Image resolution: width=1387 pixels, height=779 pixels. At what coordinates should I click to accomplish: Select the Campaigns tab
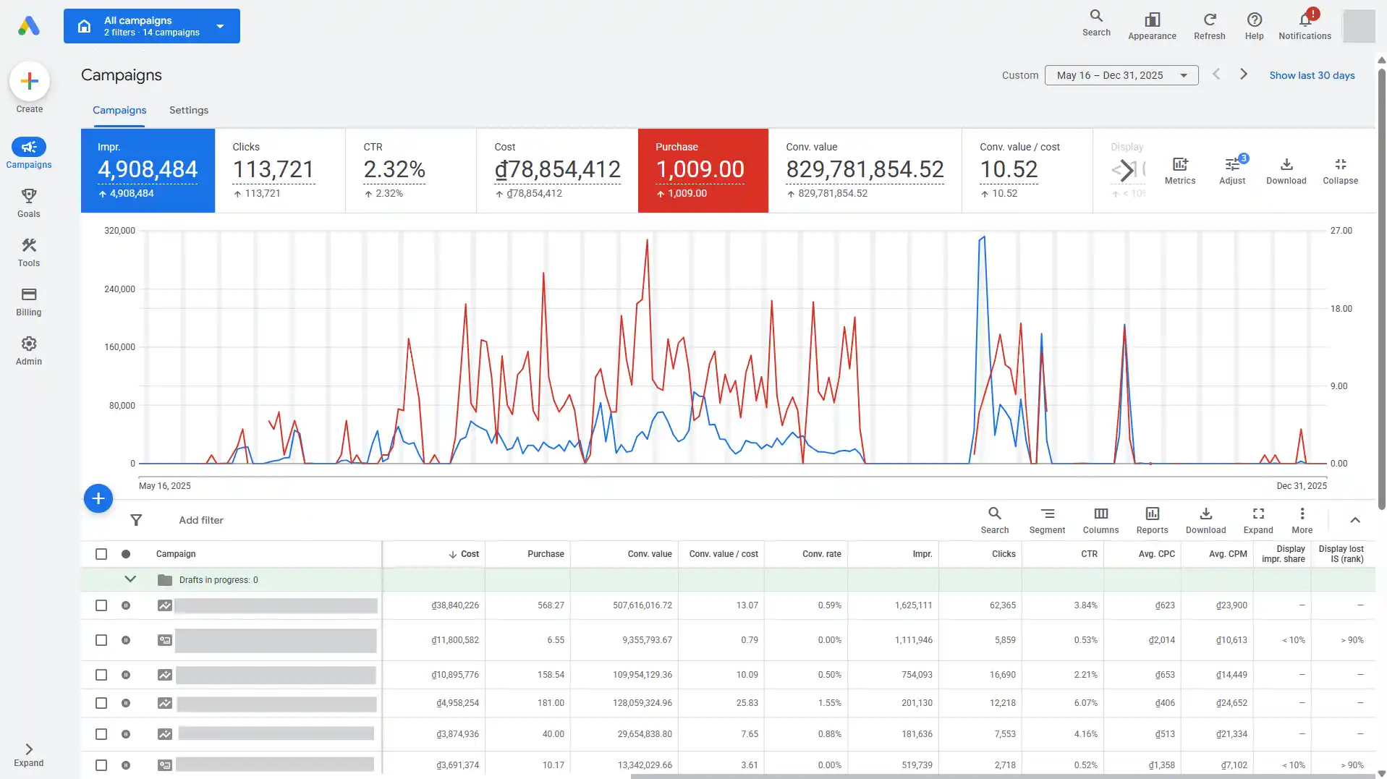coord(119,110)
